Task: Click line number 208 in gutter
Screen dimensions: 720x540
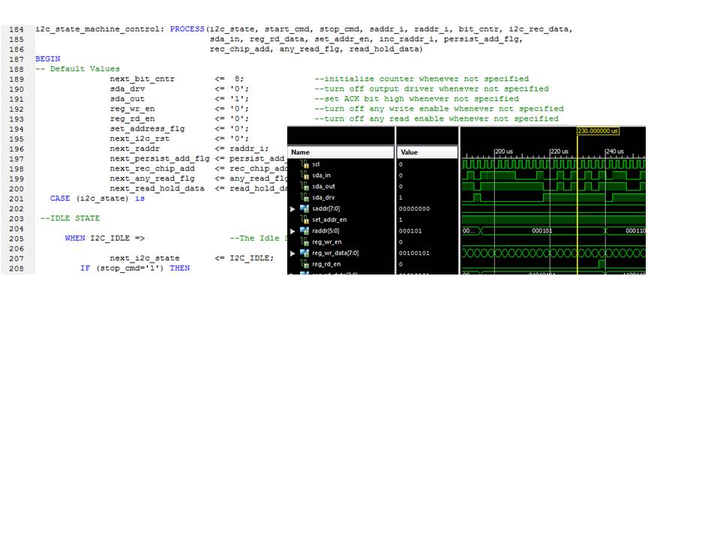Action: click(x=16, y=268)
